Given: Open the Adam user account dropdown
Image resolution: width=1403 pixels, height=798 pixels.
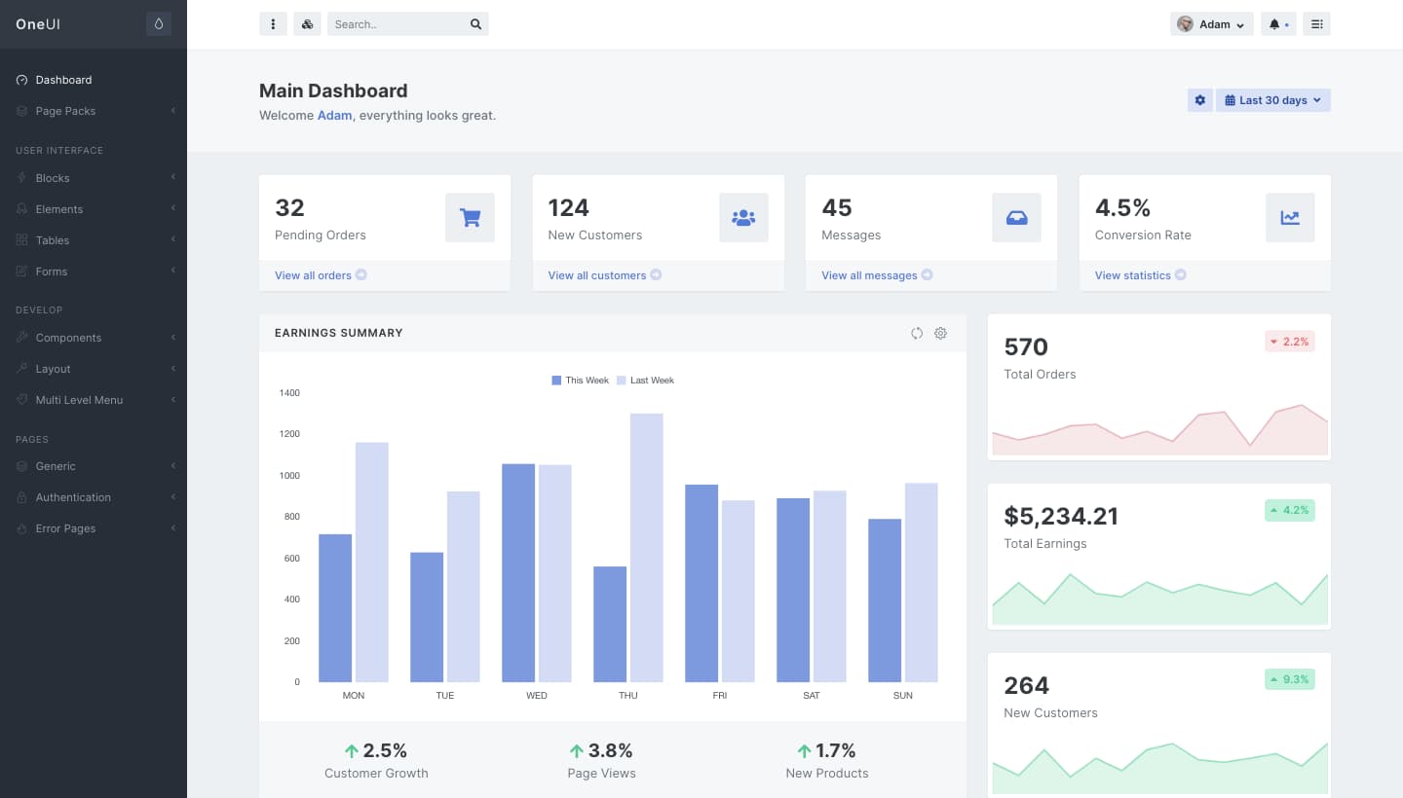Looking at the screenshot, I should (1211, 23).
